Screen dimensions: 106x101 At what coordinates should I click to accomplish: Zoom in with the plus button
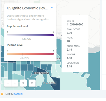pos(15,83)
